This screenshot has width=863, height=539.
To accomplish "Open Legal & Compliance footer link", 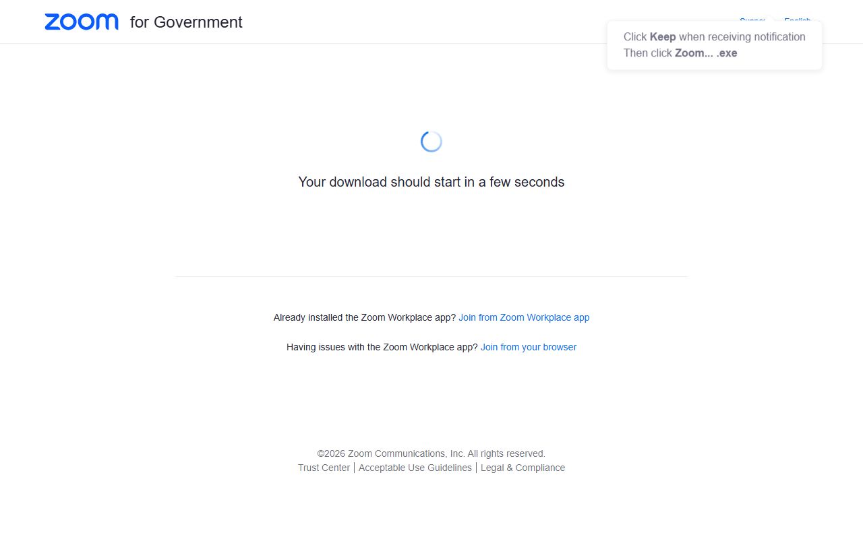I will [x=523, y=468].
